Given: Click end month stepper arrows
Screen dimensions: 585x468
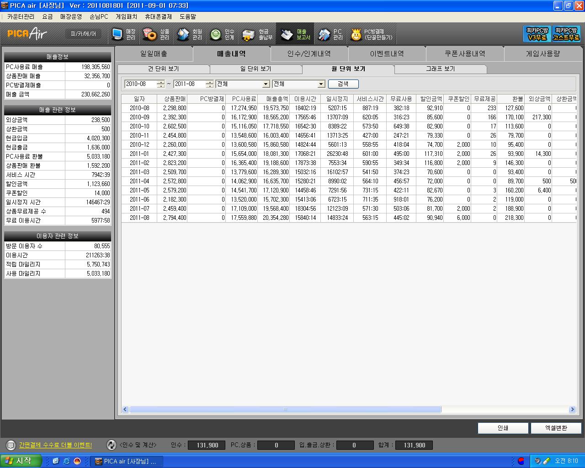Looking at the screenshot, I should [x=209, y=84].
